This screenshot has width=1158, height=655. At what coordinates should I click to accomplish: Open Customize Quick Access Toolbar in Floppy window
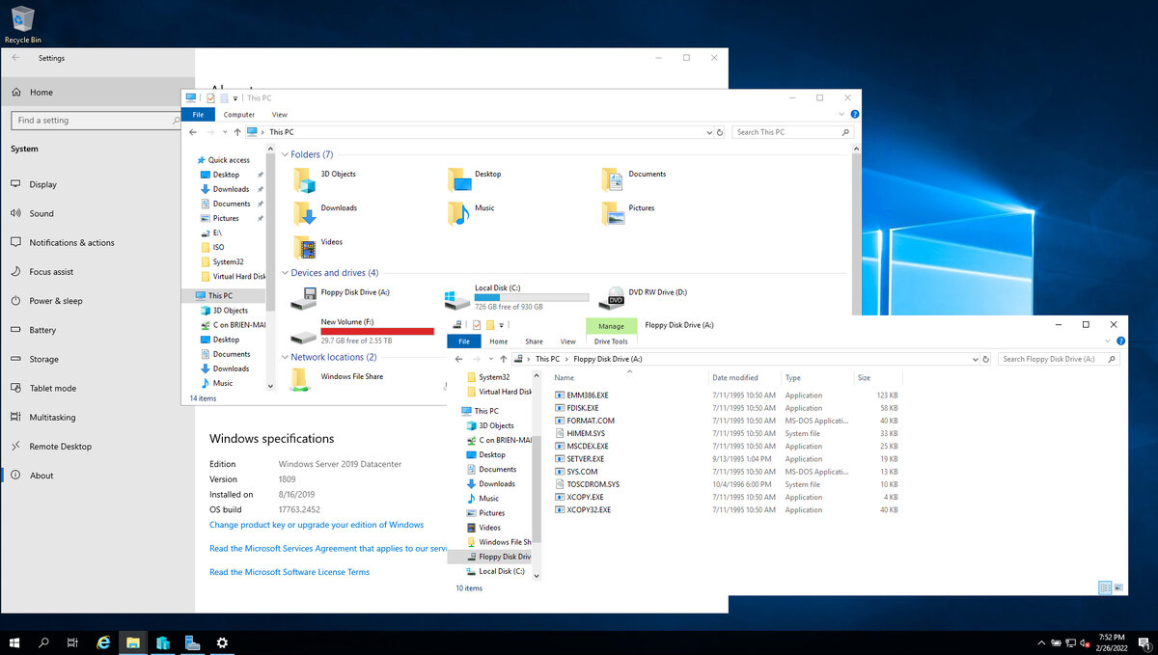(502, 325)
